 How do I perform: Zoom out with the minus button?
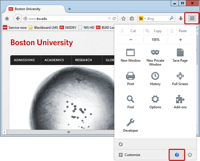[x=130, y=39]
